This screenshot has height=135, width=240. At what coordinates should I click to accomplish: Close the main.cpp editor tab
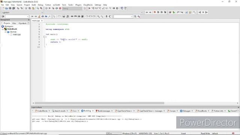click(x=42, y=21)
